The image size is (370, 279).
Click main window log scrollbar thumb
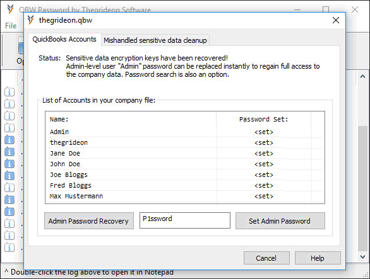point(362,188)
